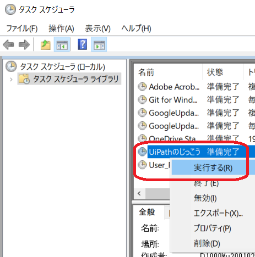This screenshot has height=257, width=255.
Task: Choose 削除(D) from context menu
Action: click(207, 244)
